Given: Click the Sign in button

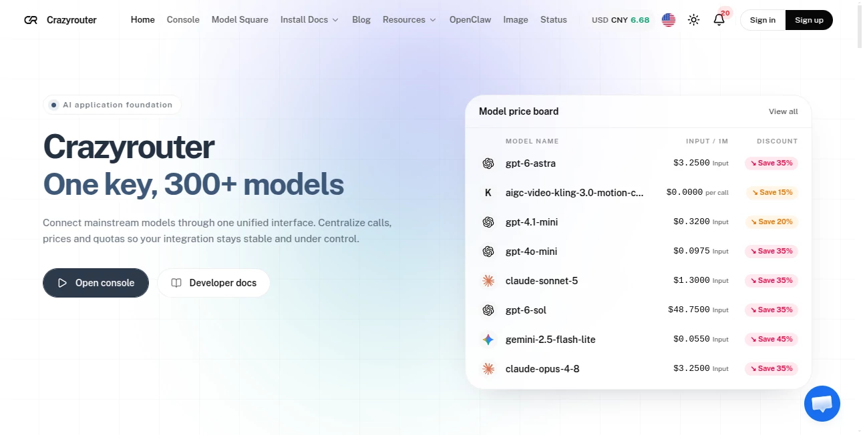Looking at the screenshot, I should (763, 20).
